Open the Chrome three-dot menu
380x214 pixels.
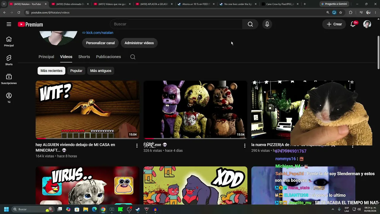click(376, 12)
